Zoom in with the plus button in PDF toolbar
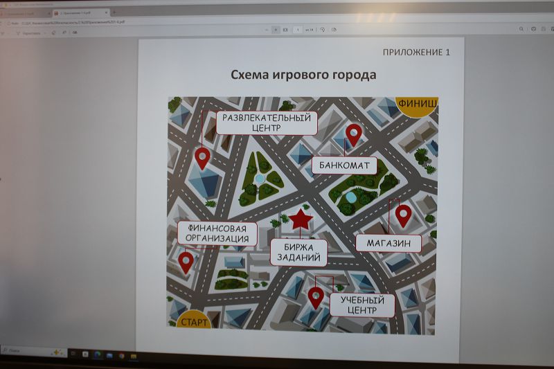554x369 pixels. pos(276,30)
